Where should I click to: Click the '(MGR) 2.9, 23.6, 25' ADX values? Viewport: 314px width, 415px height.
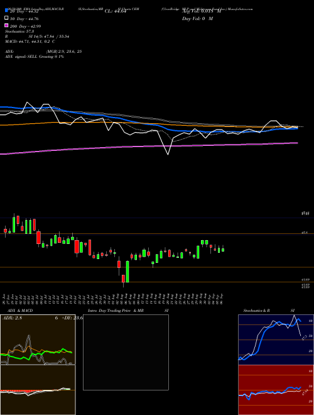click(x=63, y=52)
